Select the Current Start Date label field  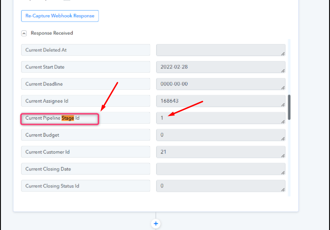click(x=85, y=67)
